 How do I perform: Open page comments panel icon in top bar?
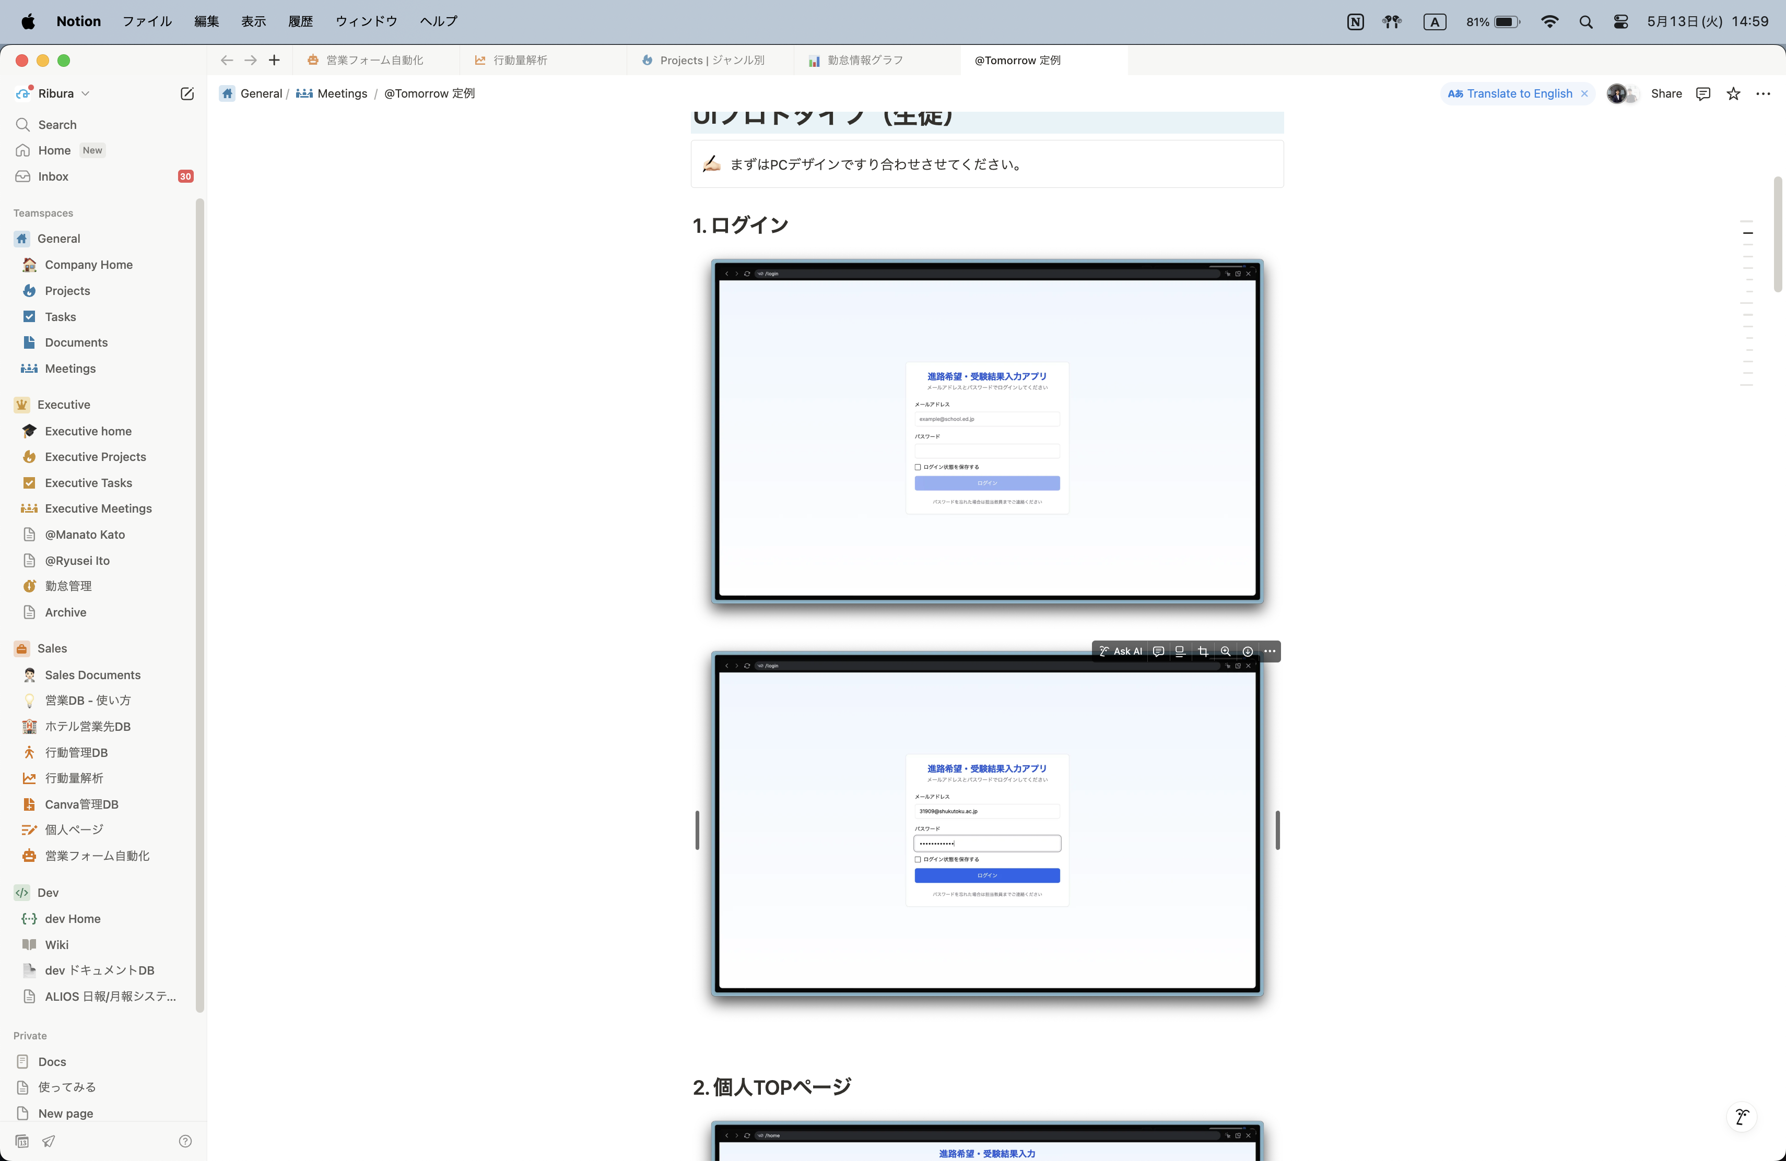tap(1703, 93)
